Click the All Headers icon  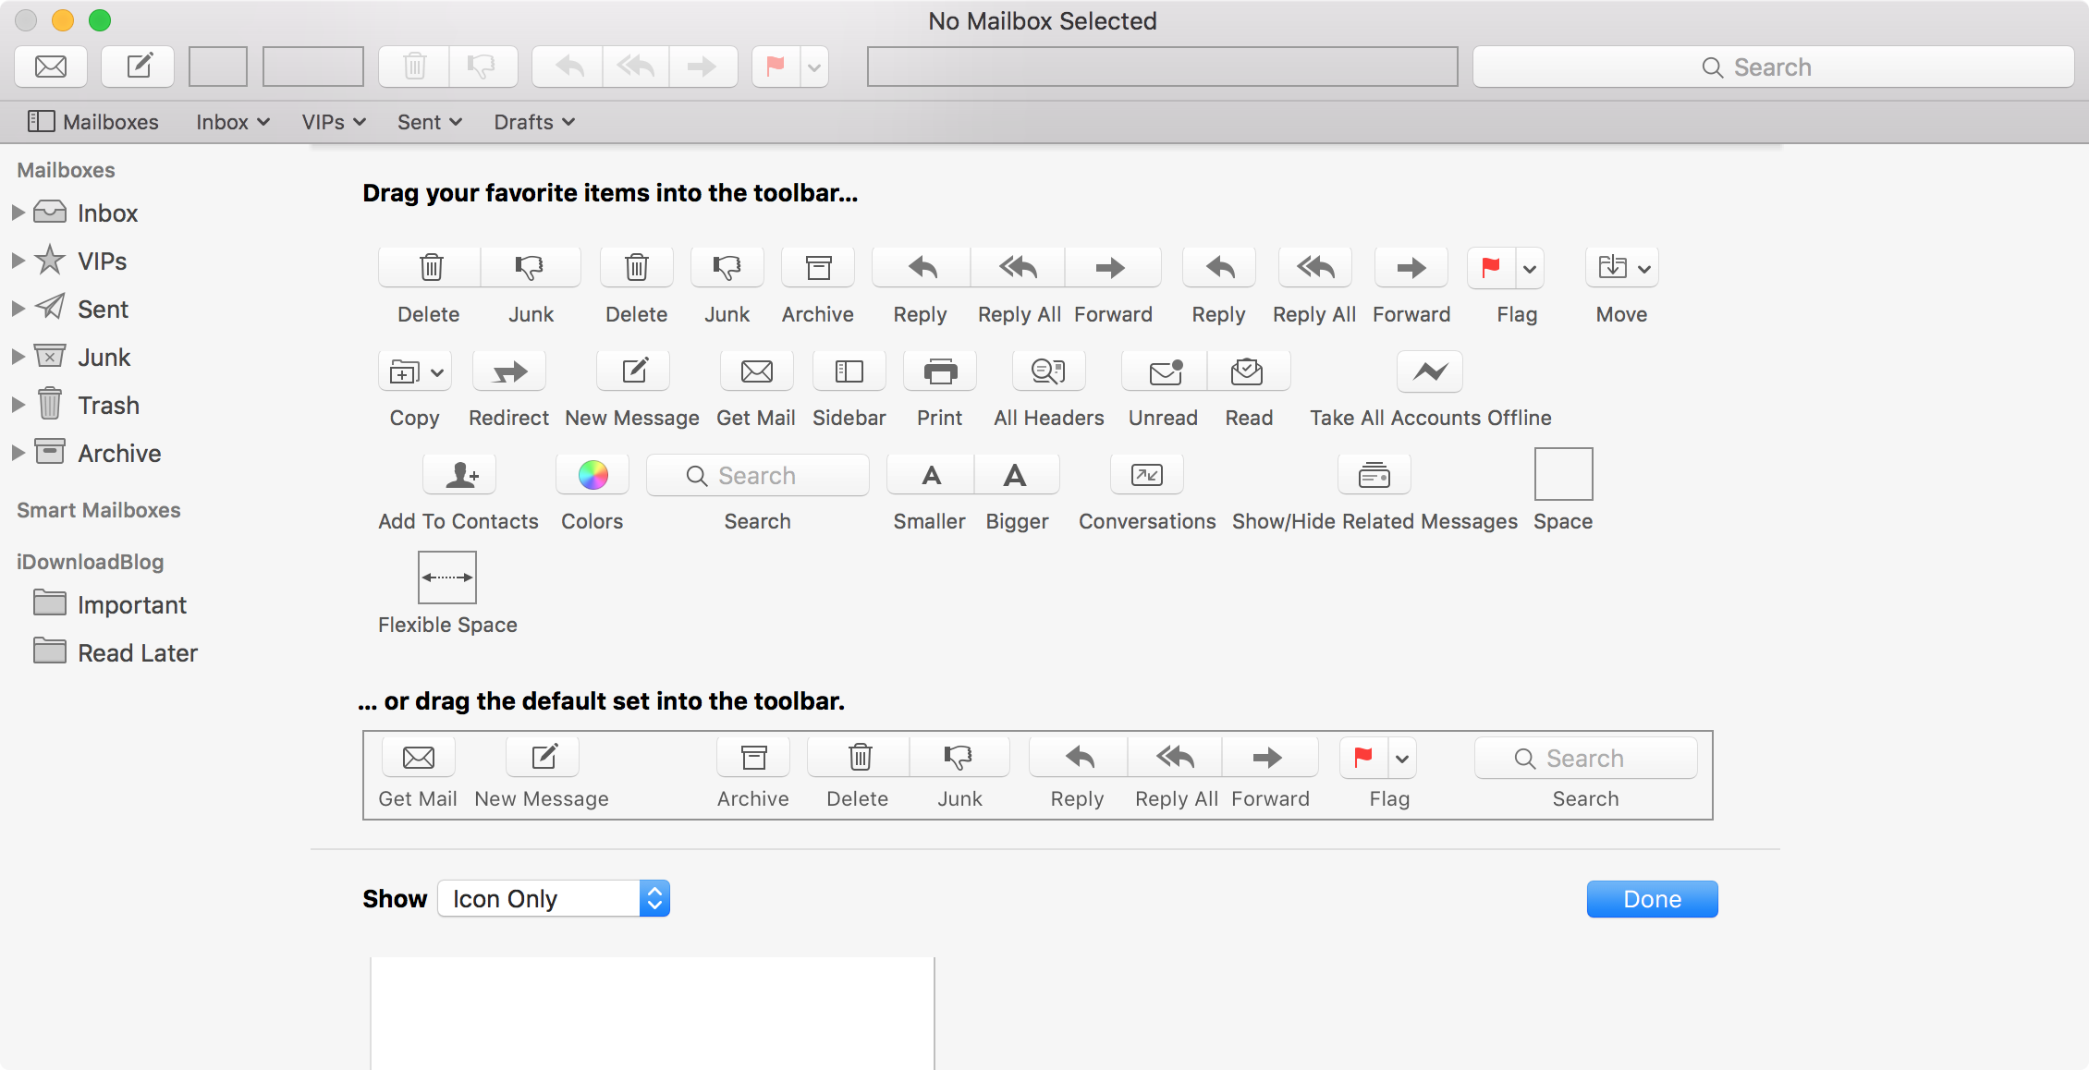pos(1049,371)
